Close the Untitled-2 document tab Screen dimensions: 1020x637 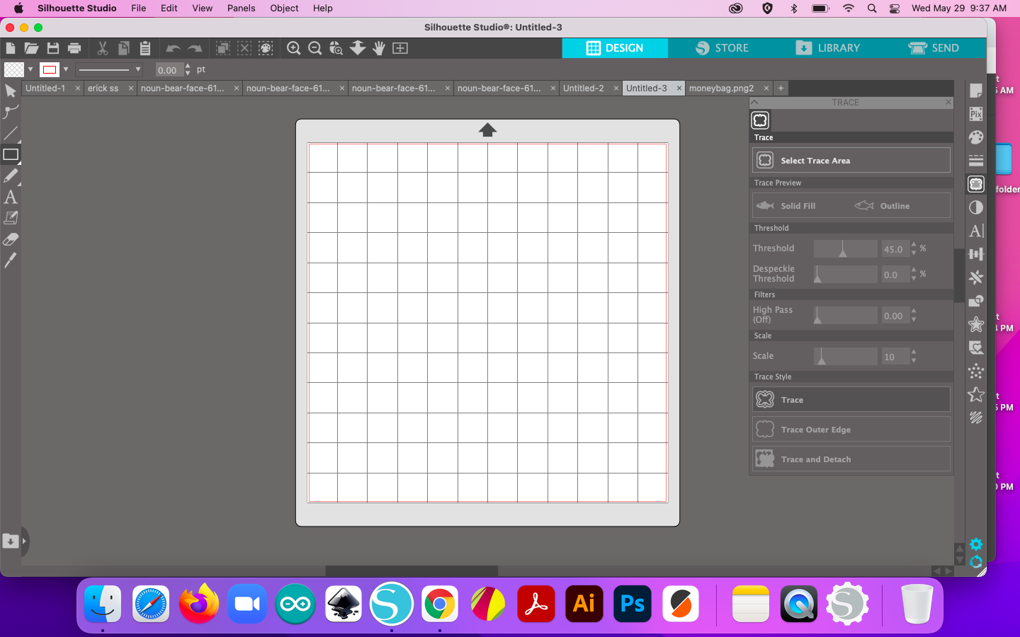616,88
